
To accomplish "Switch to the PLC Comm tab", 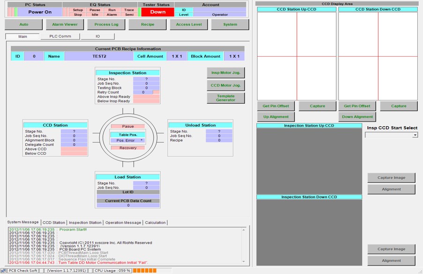I will (60, 36).
